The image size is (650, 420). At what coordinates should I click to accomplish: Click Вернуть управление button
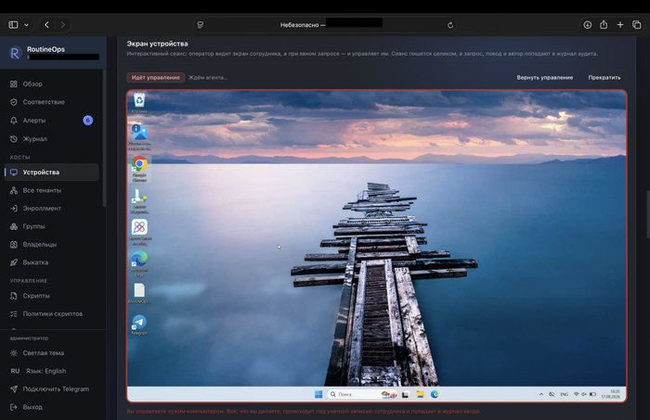point(545,77)
